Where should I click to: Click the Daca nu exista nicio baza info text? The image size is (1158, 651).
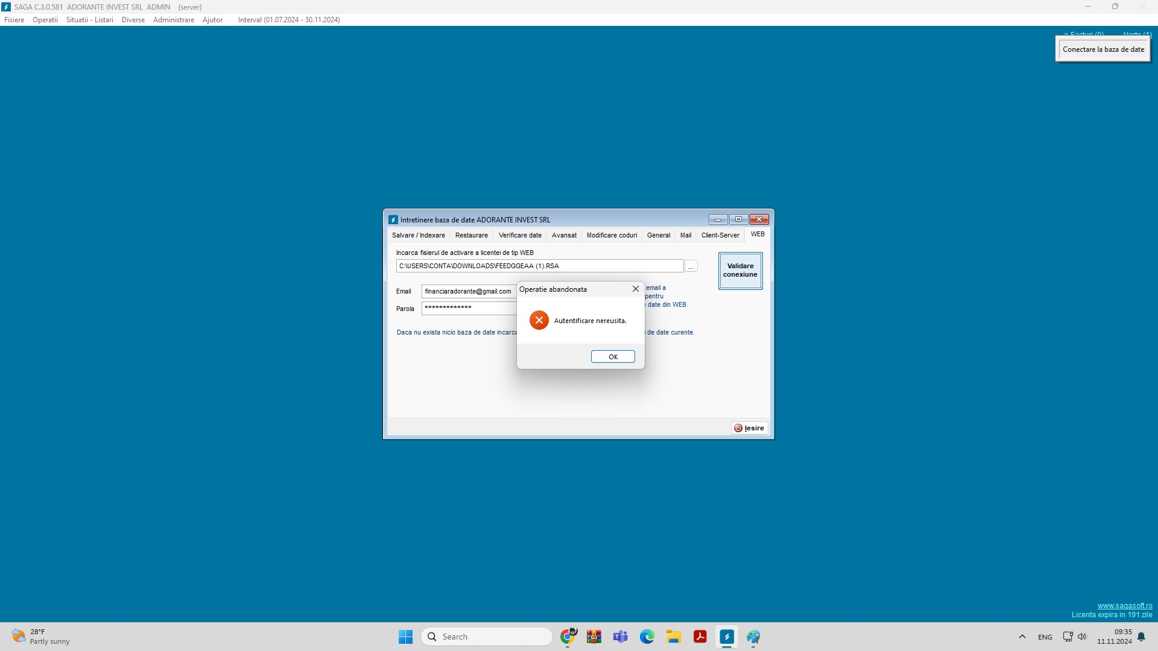point(457,332)
